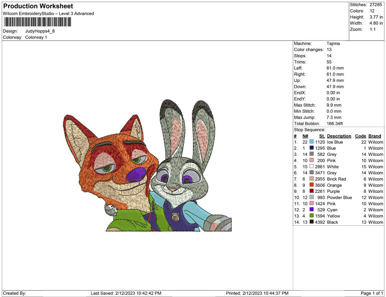
Task: Click the Yellow 1594 color swatch
Action: click(x=312, y=216)
